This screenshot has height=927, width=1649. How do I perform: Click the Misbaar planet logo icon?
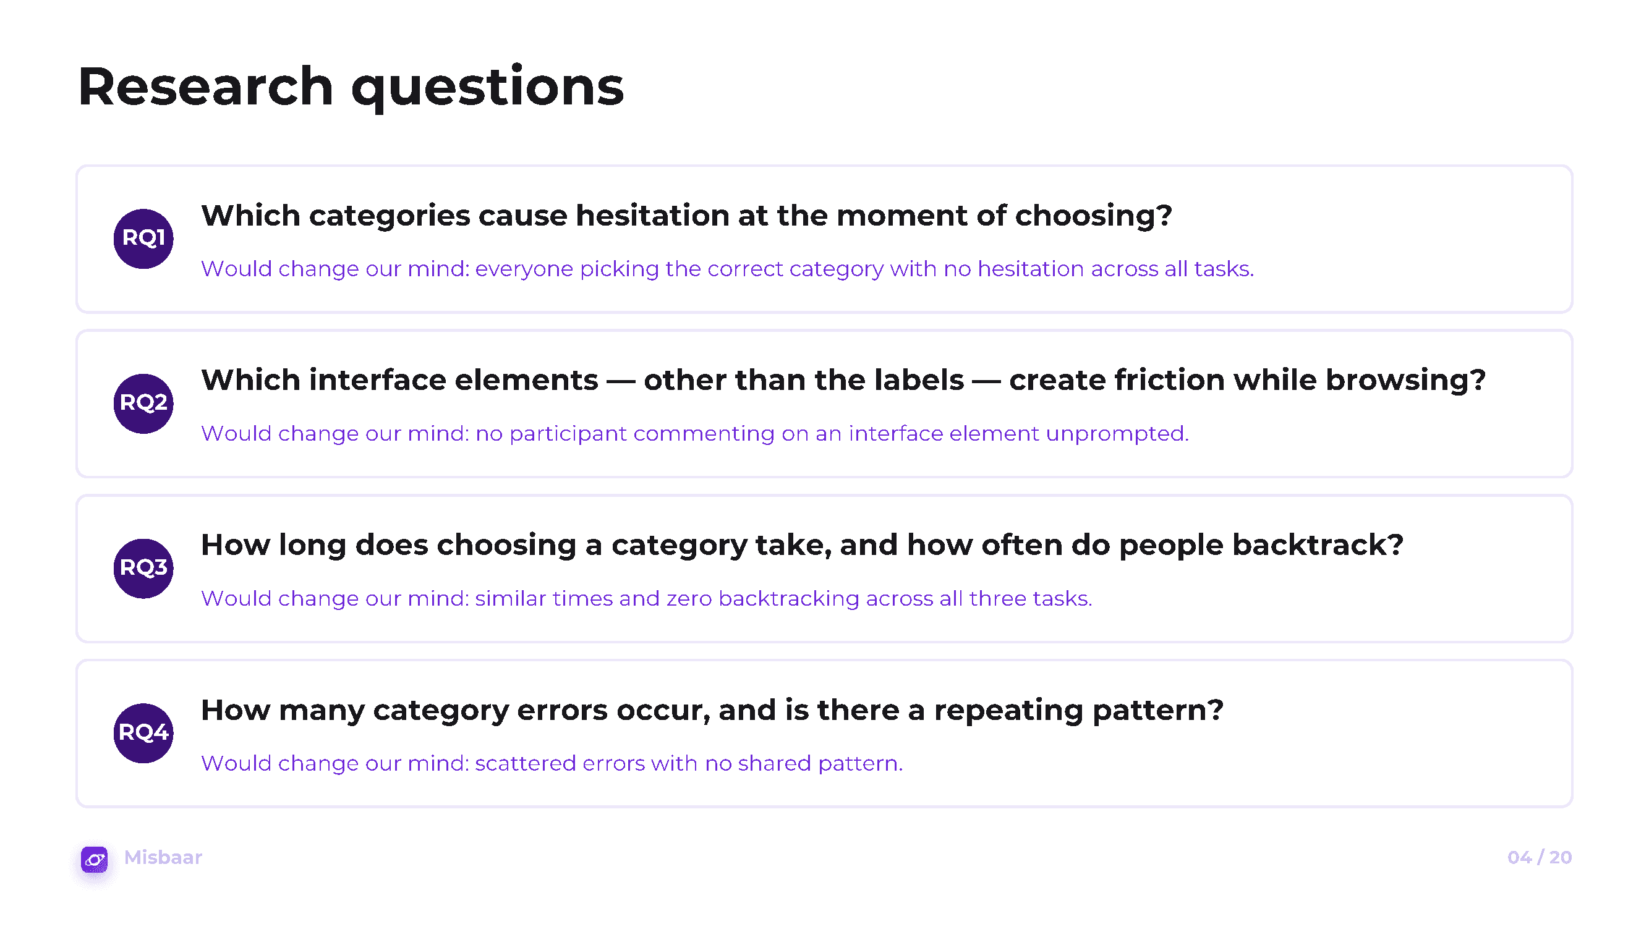point(95,858)
